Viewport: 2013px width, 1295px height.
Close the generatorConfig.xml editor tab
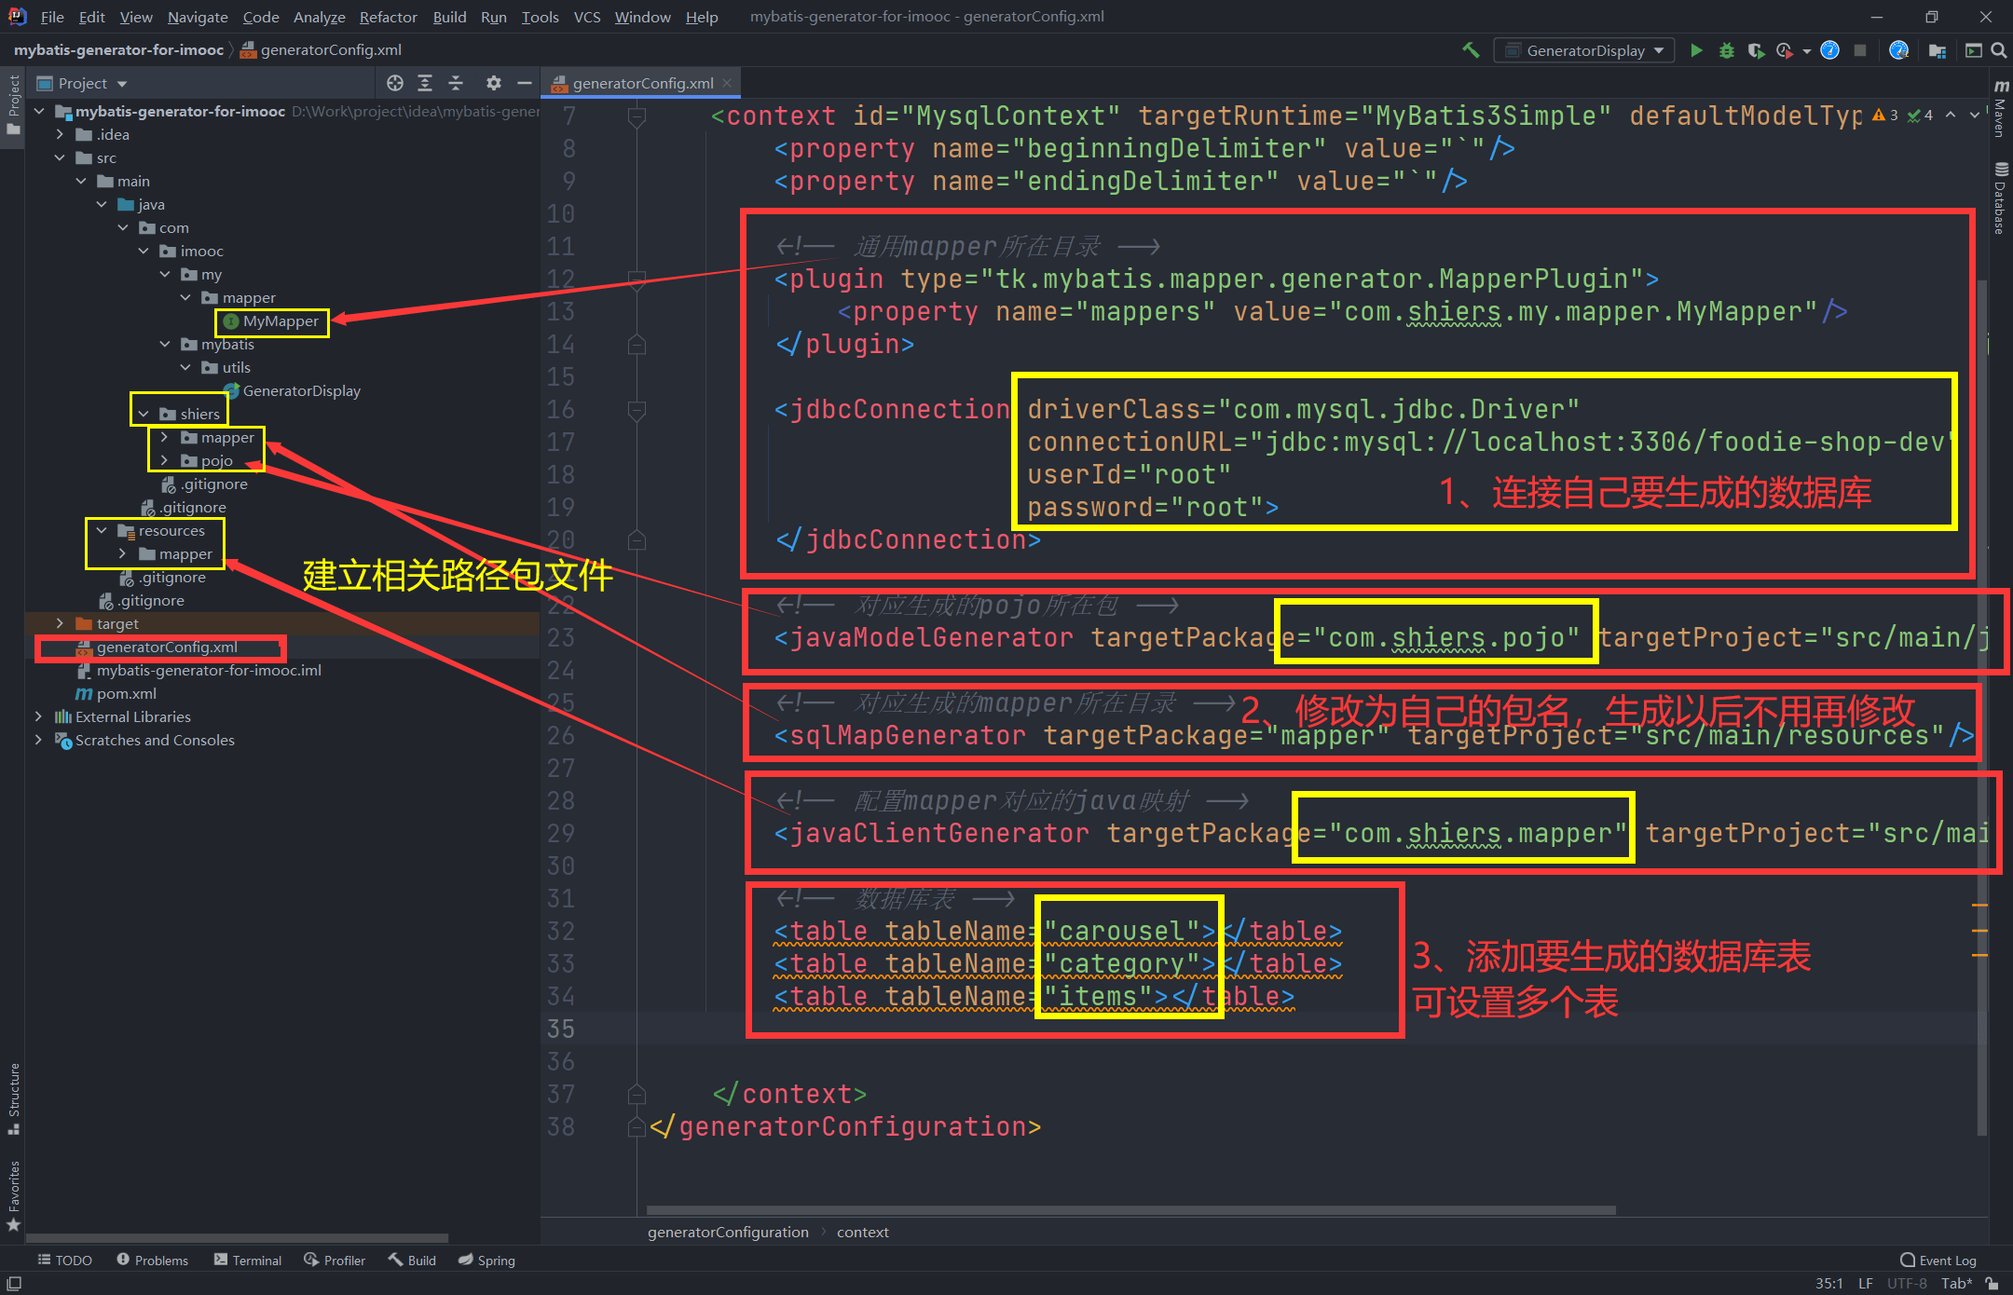(x=727, y=83)
